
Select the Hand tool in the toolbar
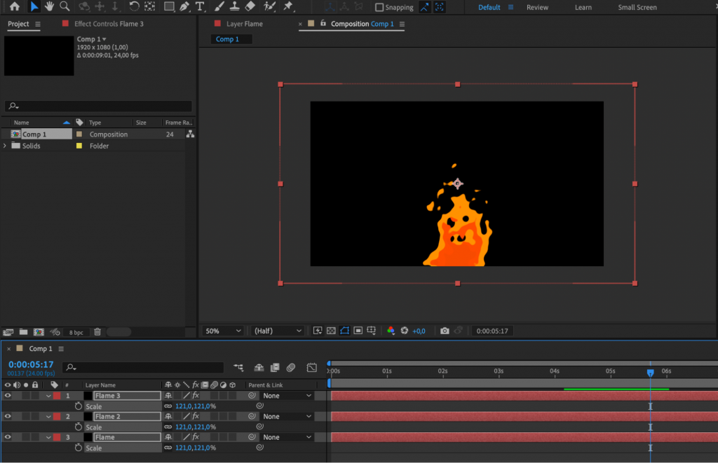48,7
